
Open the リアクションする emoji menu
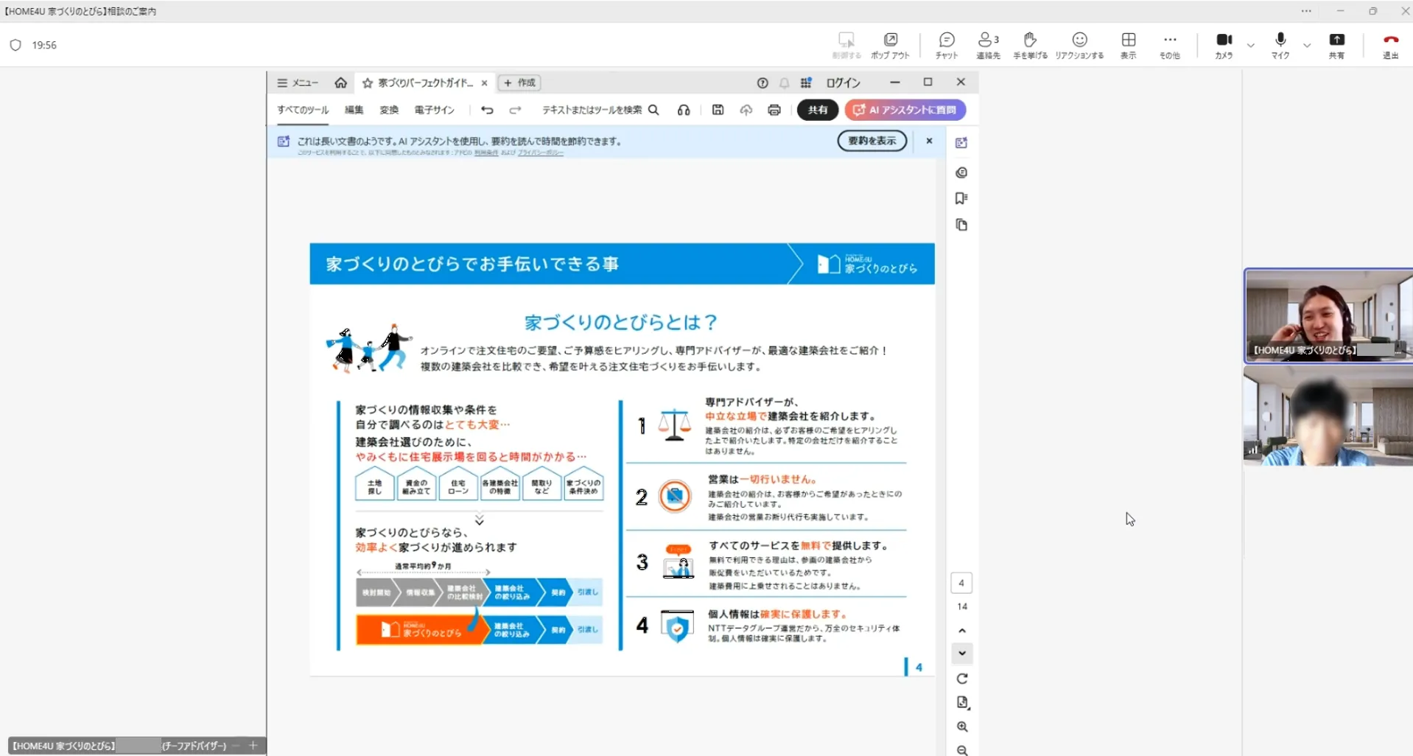[1079, 45]
